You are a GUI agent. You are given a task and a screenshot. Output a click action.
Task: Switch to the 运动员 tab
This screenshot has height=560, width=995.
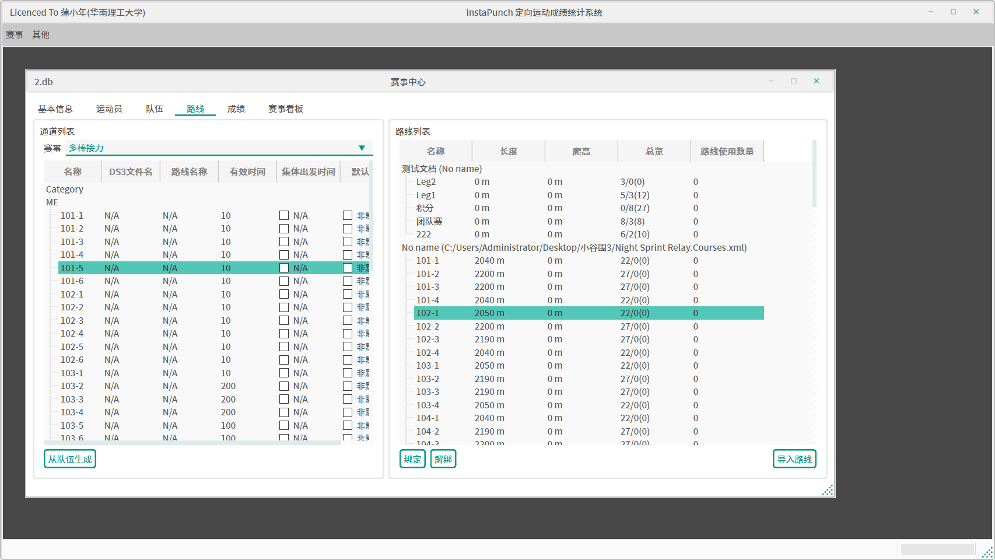pyautogui.click(x=109, y=109)
